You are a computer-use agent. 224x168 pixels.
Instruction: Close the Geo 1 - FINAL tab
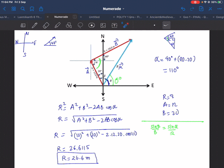tap(180, 17)
